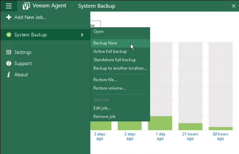Screen dimensions: 239x154
Task: Close the System Backup window
Action: pos(234,6)
